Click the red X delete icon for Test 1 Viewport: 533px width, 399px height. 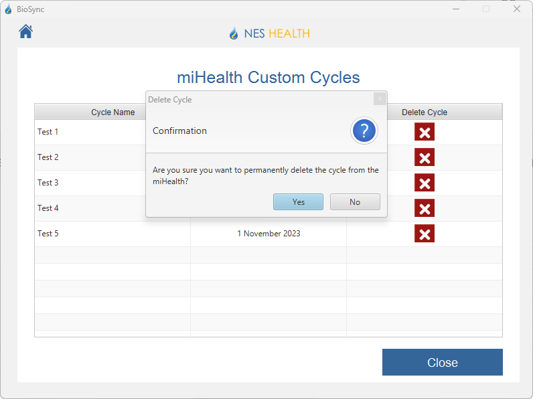click(425, 132)
